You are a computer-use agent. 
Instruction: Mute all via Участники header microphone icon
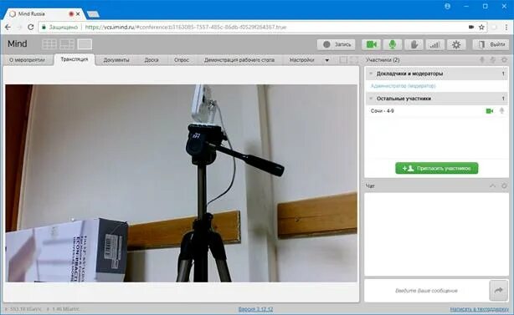[x=482, y=60]
